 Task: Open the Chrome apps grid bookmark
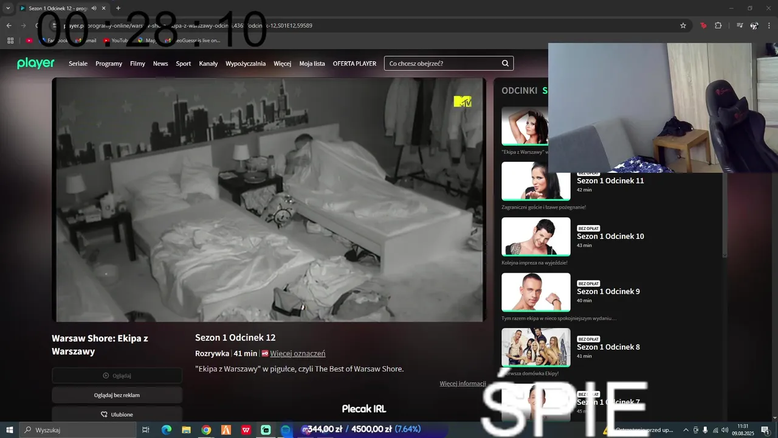coord(10,40)
